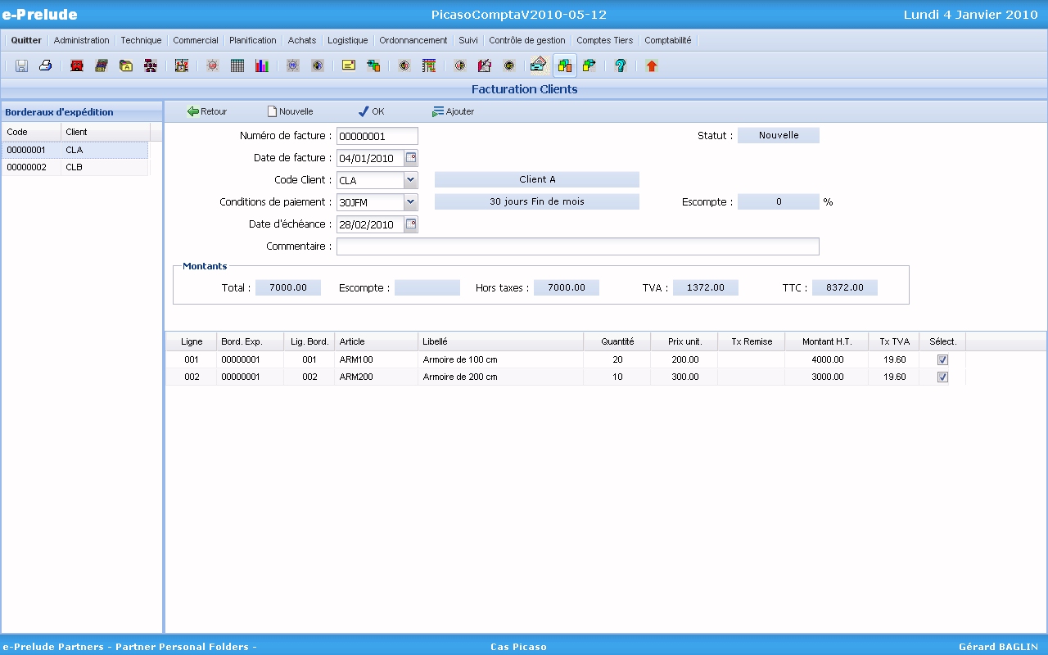Click the OK button
1048x655 pixels.
click(371, 111)
